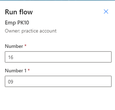Click the empty right side of Number field
115x110 pixels.
pyautogui.click(x=83, y=57)
